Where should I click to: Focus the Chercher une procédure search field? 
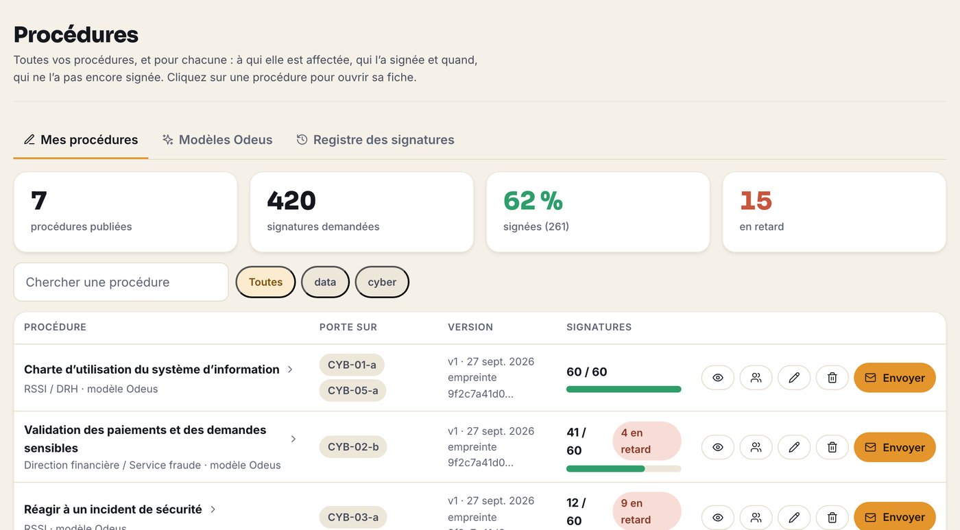(121, 282)
